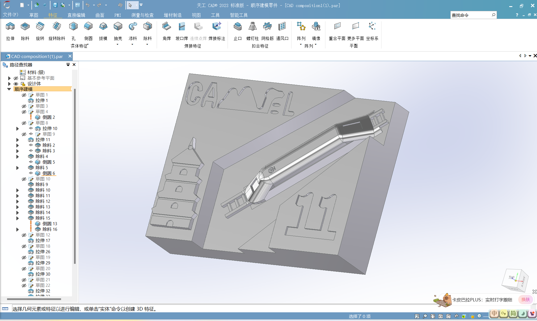Select the 坡口焊 groove weld tool
The height and width of the screenshot is (321, 537).
pyautogui.click(x=182, y=31)
